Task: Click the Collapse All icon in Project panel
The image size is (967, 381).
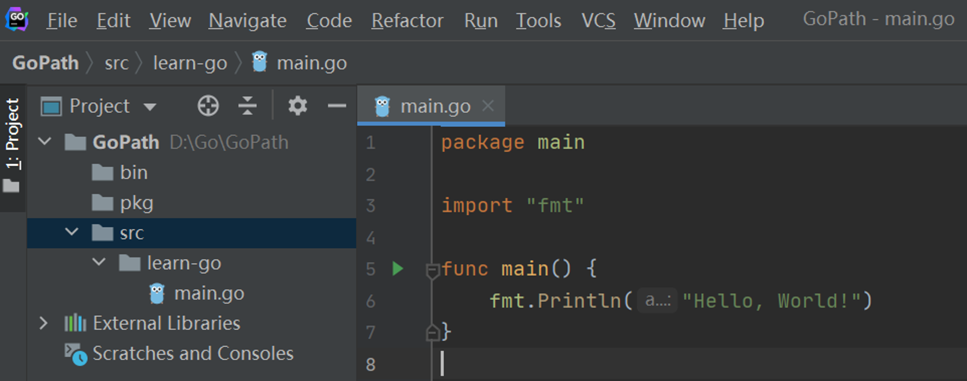Action: 247,106
